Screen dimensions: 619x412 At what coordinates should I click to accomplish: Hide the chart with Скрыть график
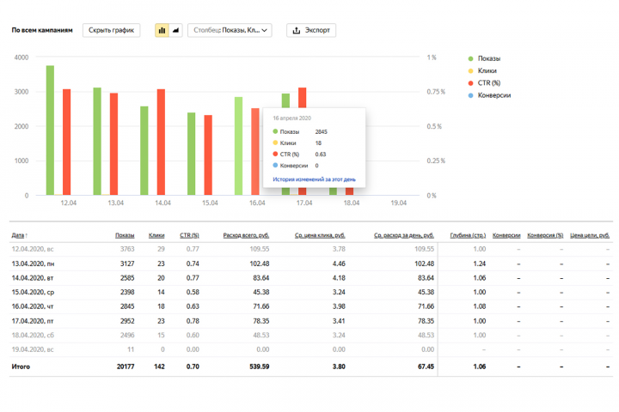111,30
